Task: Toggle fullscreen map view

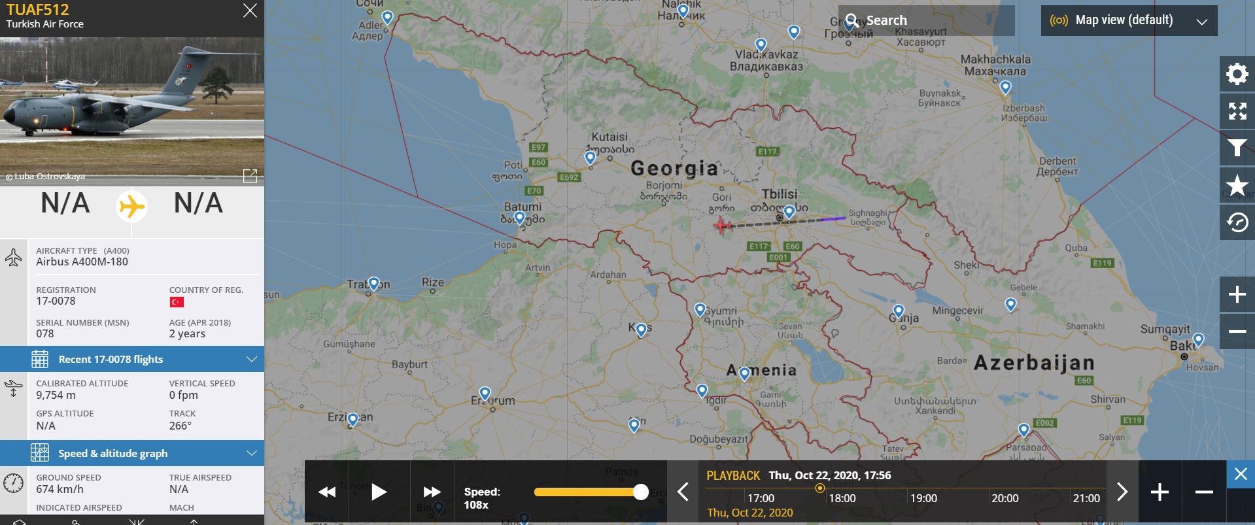Action: 1237,111
